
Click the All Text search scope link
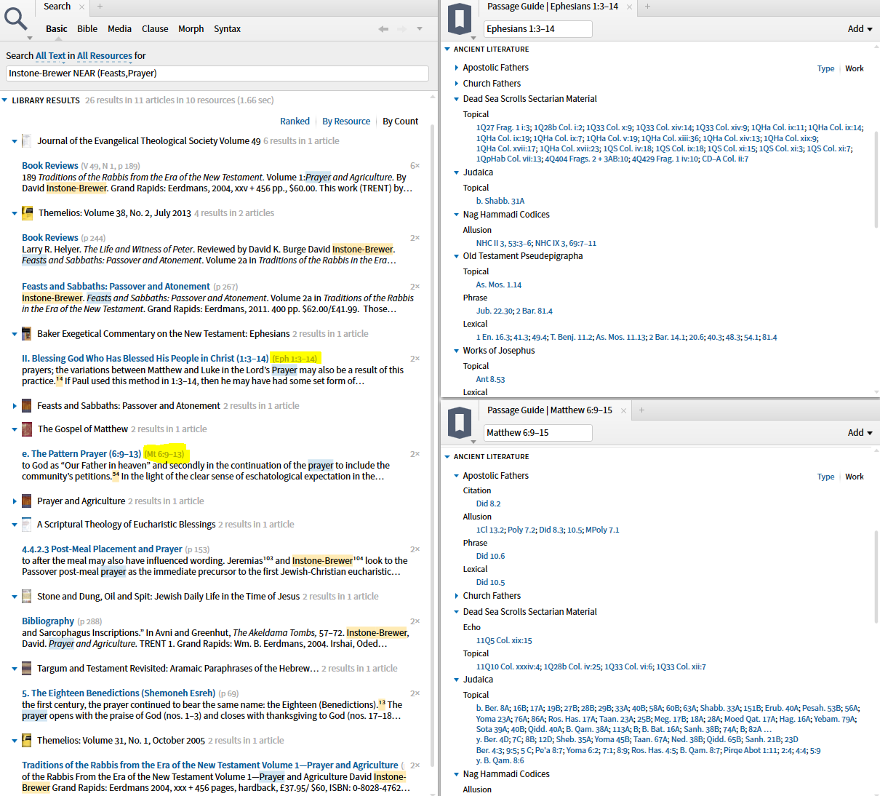tap(50, 56)
